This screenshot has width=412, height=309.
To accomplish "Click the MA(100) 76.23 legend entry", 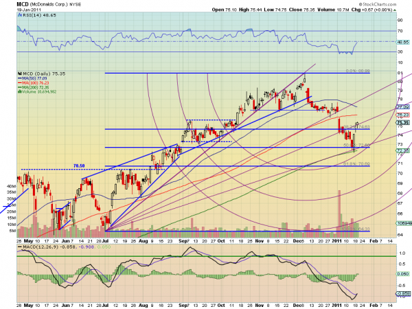I will point(34,83).
